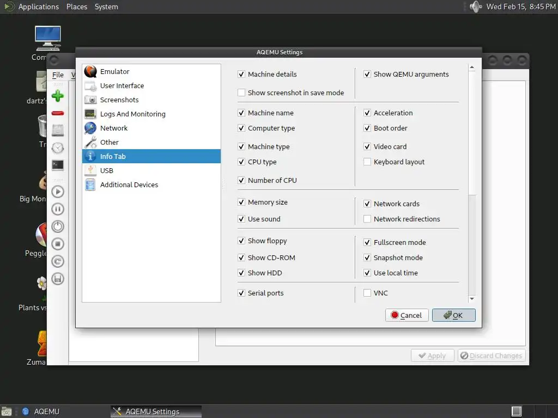Screen dimensions: 558x418
Task: Click the play start VM button
Action: (x=58, y=192)
